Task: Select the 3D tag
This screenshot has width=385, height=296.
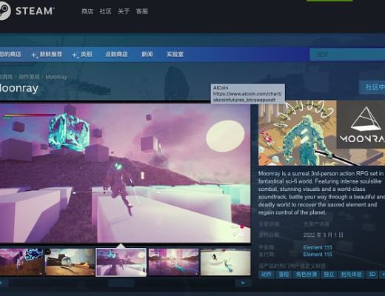Action: point(372,275)
